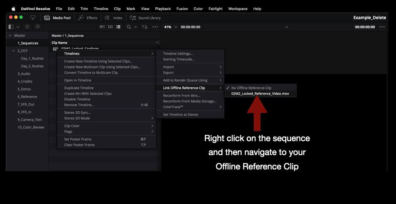Select the 7_VFX_Out bin
The image size is (396, 204).
pyautogui.click(x=26, y=105)
